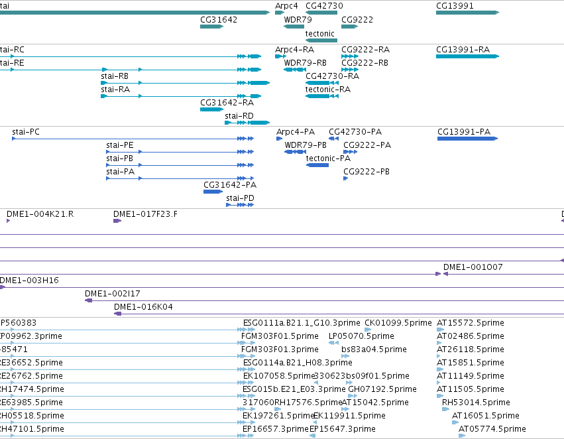Select transcript stai-RB
This screenshot has width=564, height=439.
[x=185, y=83]
